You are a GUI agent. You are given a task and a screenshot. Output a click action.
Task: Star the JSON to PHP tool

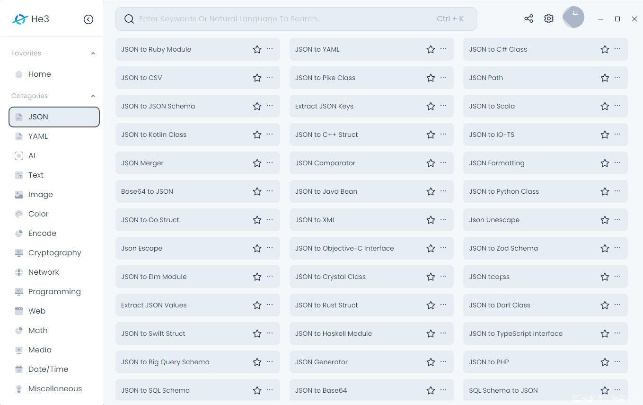click(x=605, y=362)
